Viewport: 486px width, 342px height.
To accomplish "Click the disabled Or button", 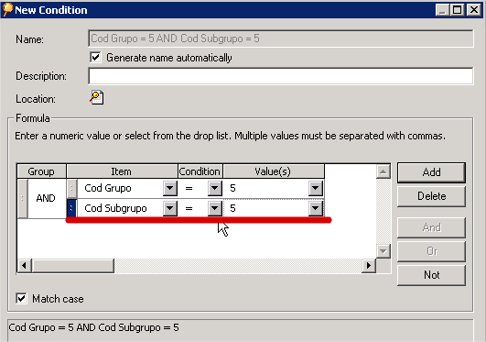I will pos(431,251).
